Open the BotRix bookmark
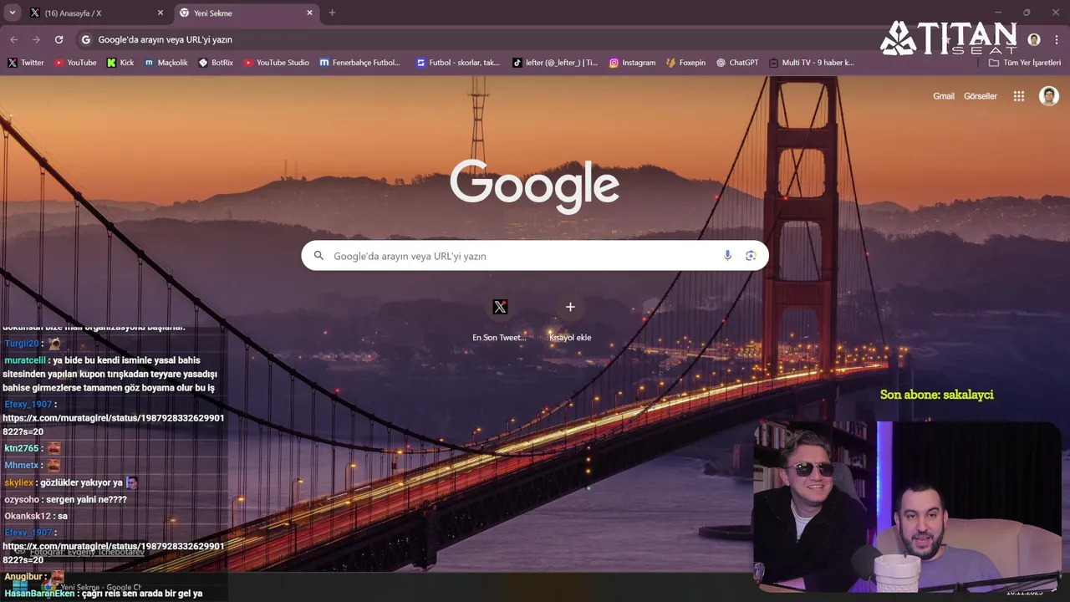The width and height of the screenshot is (1070, 602). coord(216,63)
